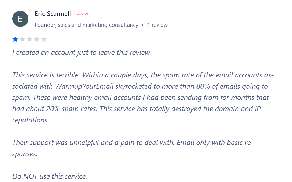The width and height of the screenshot is (292, 182).
Task: Click the fourth gray rating star
Action: [x=37, y=39]
